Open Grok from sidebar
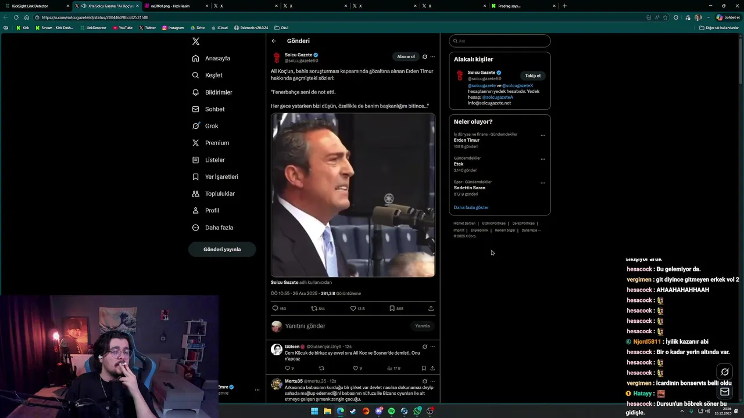Image resolution: width=744 pixels, height=418 pixels. click(205, 126)
